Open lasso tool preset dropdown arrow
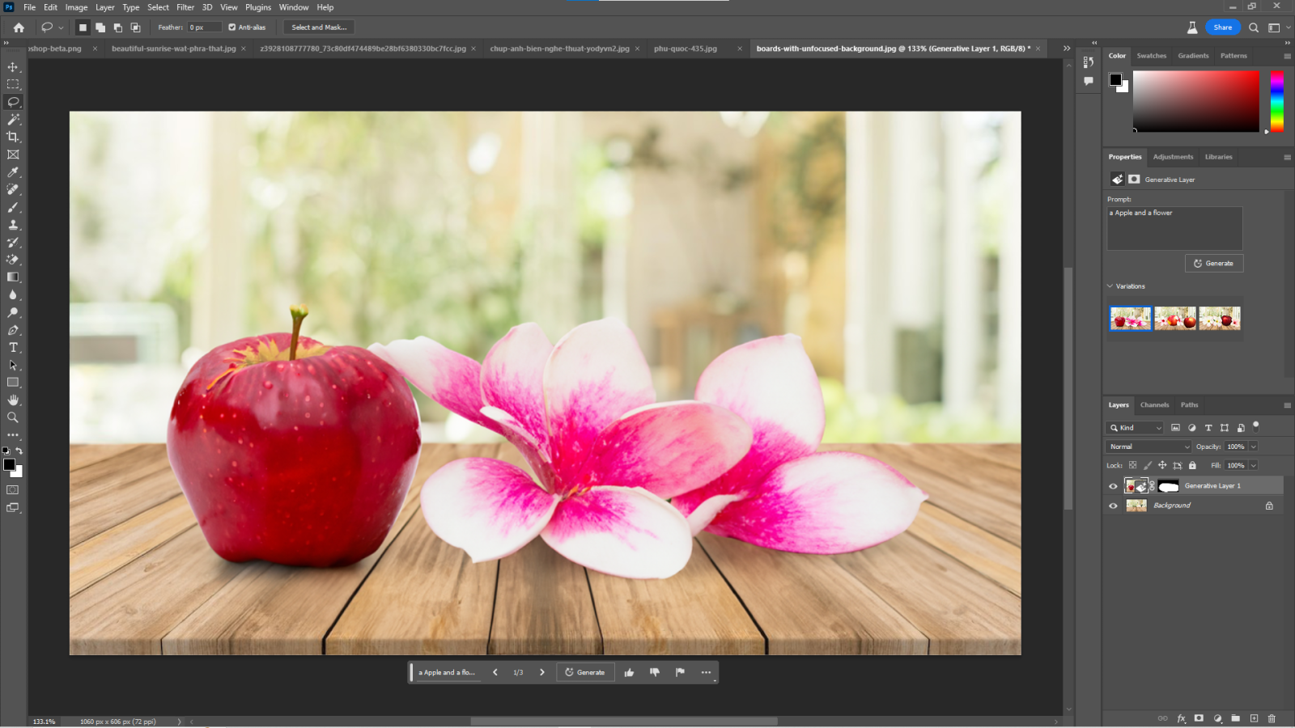This screenshot has height=728, width=1295. click(x=61, y=28)
